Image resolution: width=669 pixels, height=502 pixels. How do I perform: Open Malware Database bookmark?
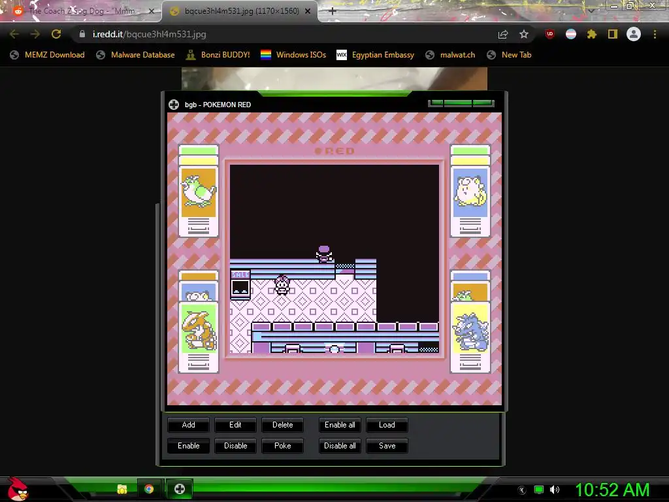click(135, 55)
